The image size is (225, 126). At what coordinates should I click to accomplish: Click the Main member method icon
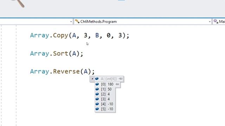216,21
